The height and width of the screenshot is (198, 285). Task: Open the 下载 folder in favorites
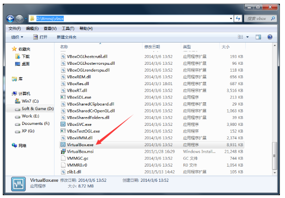tap(23, 56)
